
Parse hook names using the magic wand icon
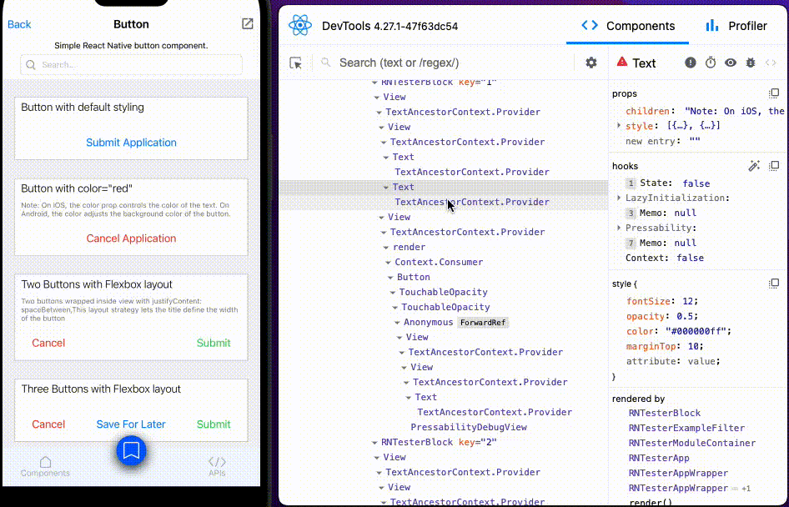(x=753, y=165)
